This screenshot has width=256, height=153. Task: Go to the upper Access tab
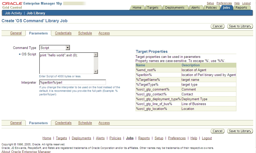click(104, 33)
